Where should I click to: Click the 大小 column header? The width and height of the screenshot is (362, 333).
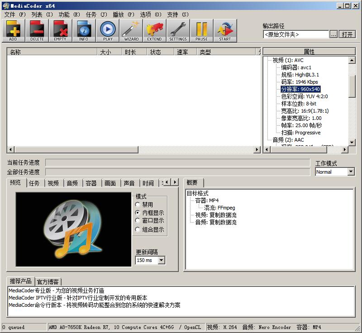coord(110,52)
